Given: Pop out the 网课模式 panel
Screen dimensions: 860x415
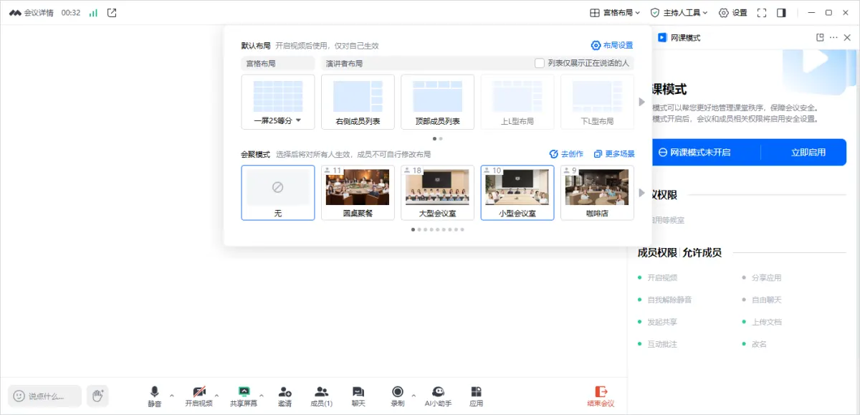Looking at the screenshot, I should tap(821, 37).
